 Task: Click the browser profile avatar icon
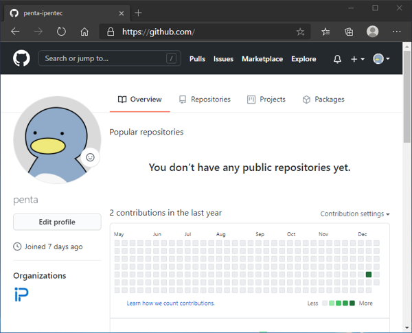point(372,32)
